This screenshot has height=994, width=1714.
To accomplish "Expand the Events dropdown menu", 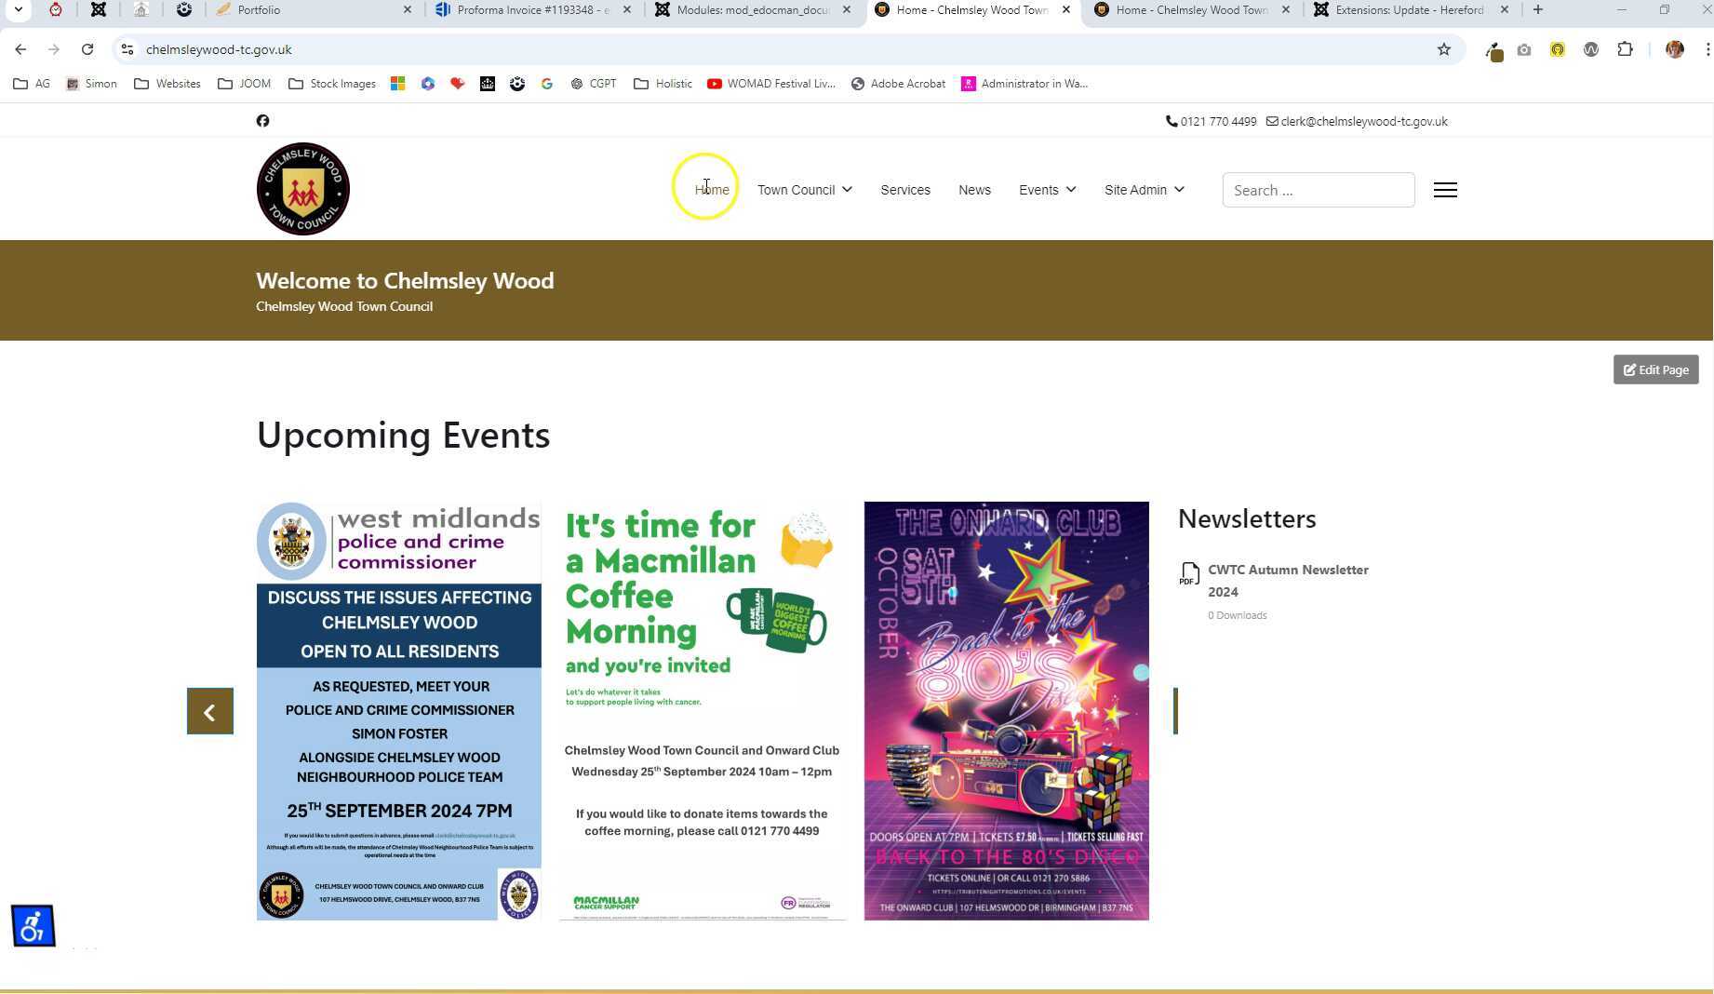I will coord(1047,190).
